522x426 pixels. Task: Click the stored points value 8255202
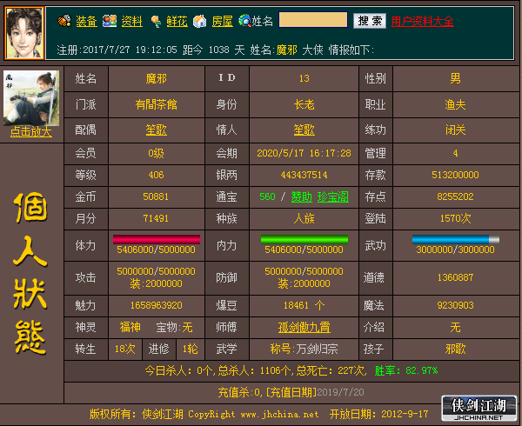click(x=455, y=196)
